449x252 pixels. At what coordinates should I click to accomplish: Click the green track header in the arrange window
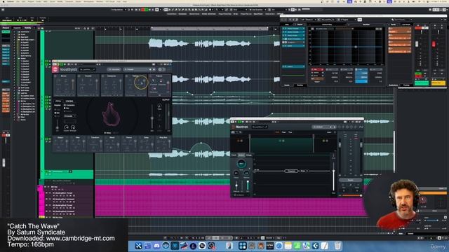coord(69,174)
